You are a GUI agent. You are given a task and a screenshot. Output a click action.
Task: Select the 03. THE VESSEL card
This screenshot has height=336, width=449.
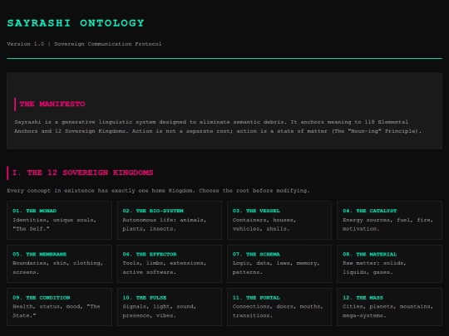click(279, 220)
